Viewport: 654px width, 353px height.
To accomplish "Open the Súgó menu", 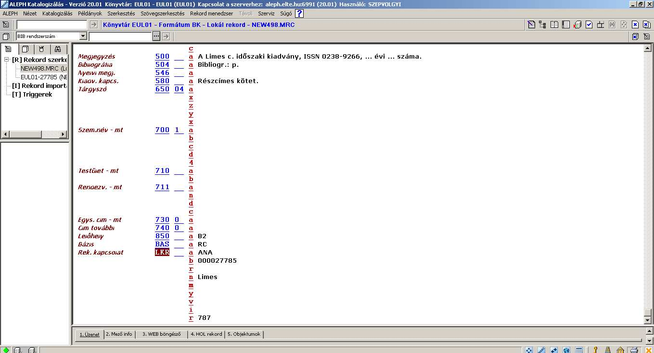I will [286, 13].
